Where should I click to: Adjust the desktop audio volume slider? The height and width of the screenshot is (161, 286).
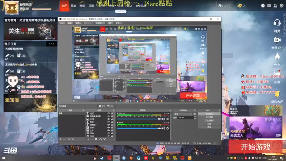[139, 128]
